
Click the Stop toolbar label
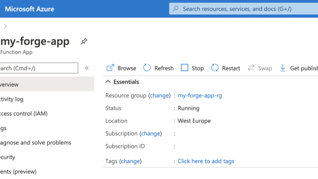click(198, 68)
